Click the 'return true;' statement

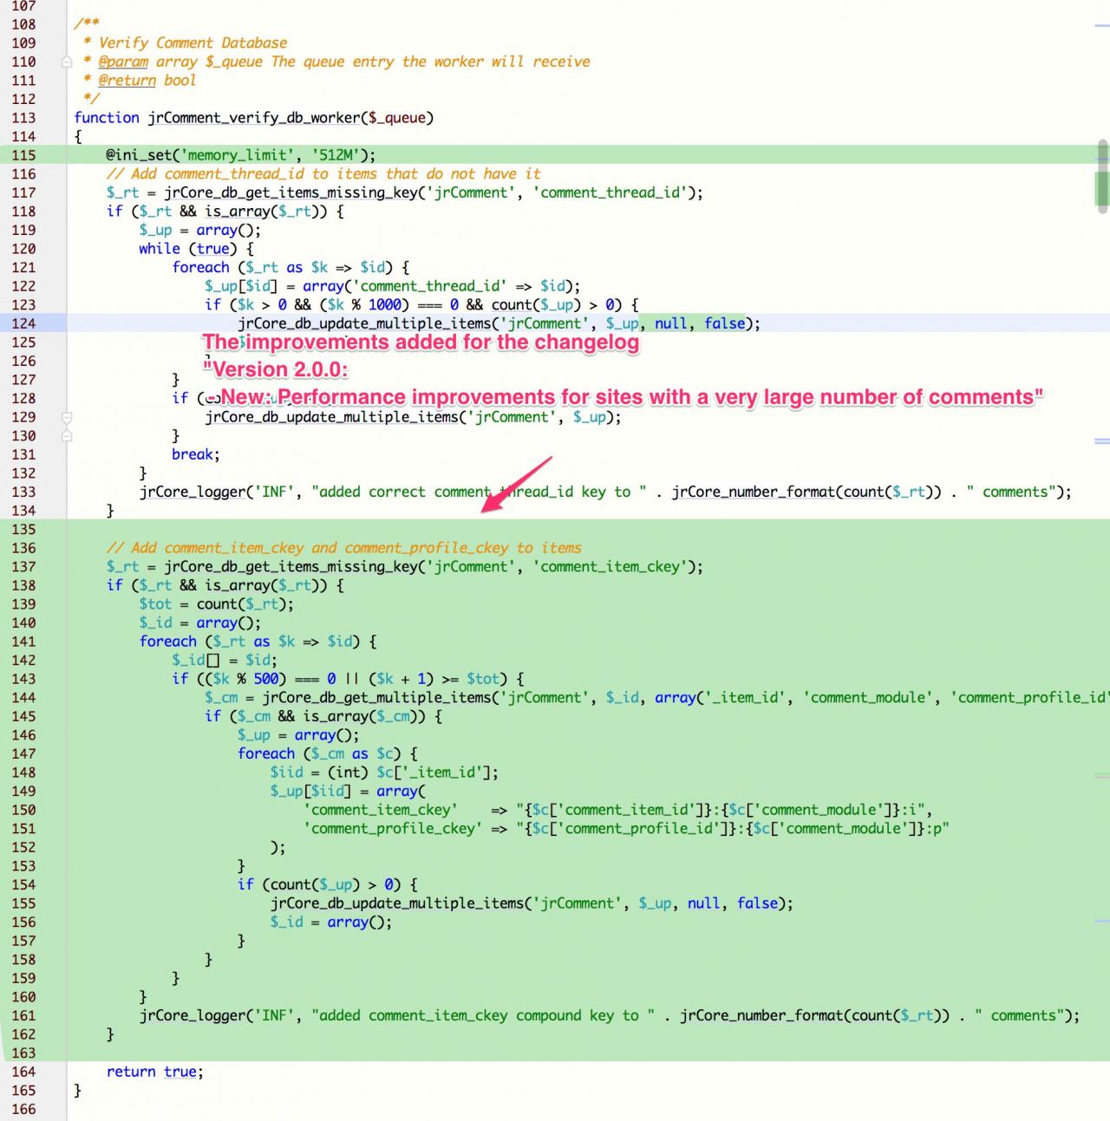[x=154, y=1072]
